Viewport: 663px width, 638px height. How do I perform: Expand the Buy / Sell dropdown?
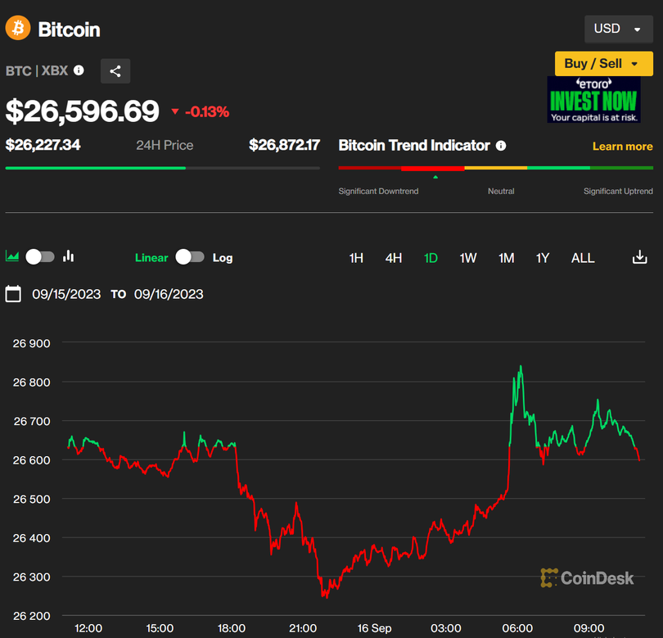coord(602,63)
